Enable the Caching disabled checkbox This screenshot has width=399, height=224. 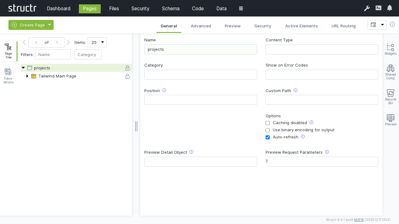pos(267,123)
